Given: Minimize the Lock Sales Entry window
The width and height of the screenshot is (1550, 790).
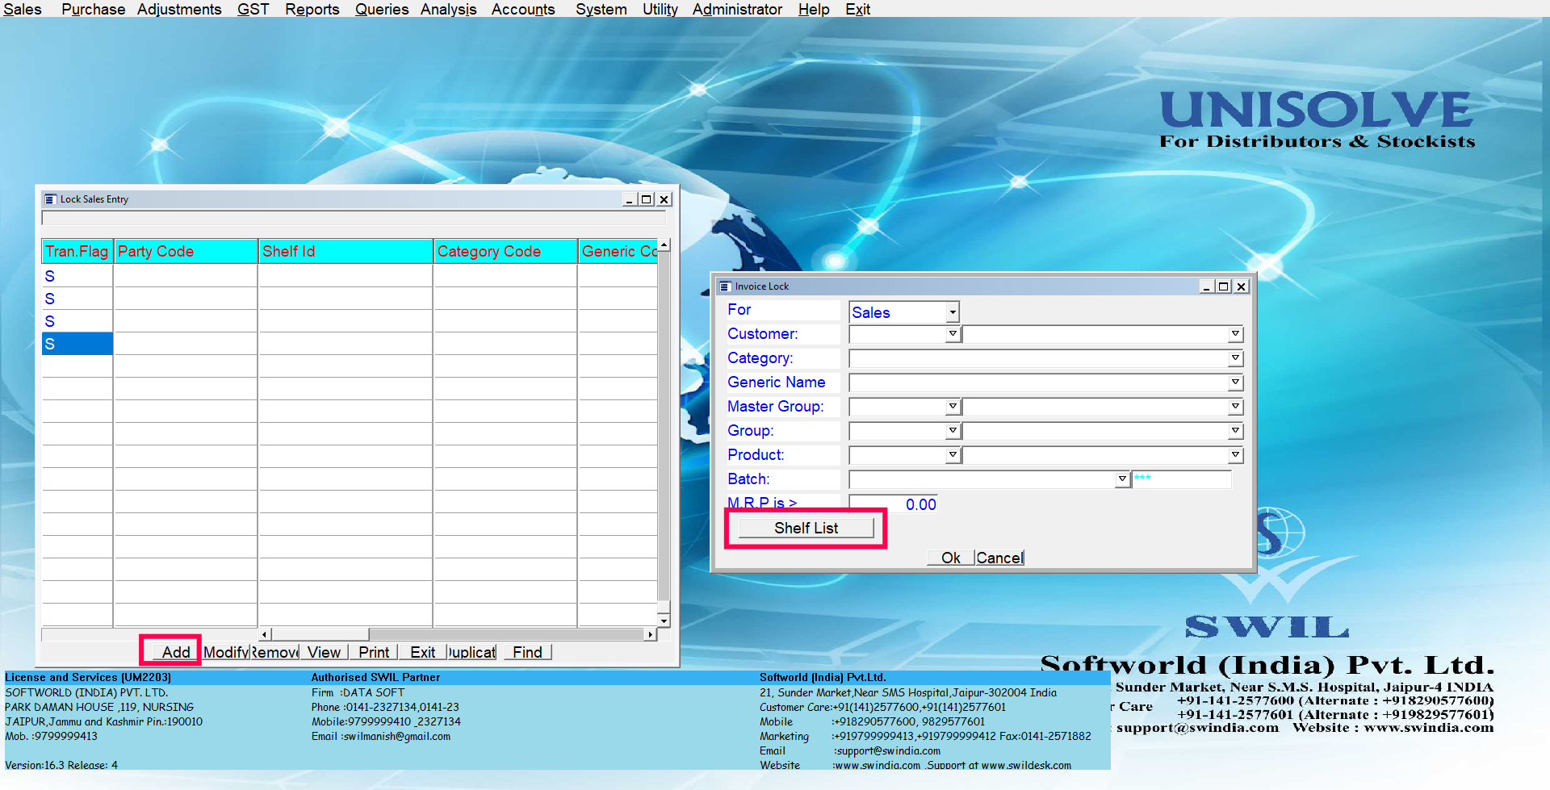Looking at the screenshot, I should pyautogui.click(x=630, y=199).
